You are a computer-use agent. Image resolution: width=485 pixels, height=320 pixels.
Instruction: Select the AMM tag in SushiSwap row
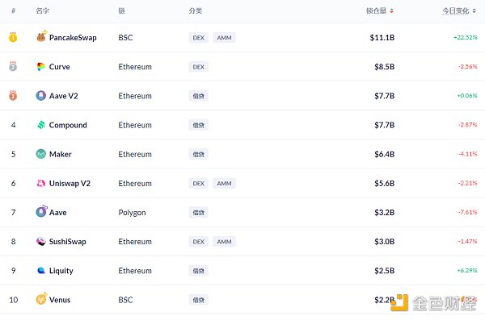[224, 242]
